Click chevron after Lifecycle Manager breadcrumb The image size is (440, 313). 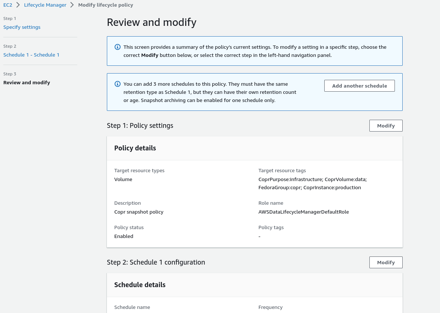click(x=72, y=5)
